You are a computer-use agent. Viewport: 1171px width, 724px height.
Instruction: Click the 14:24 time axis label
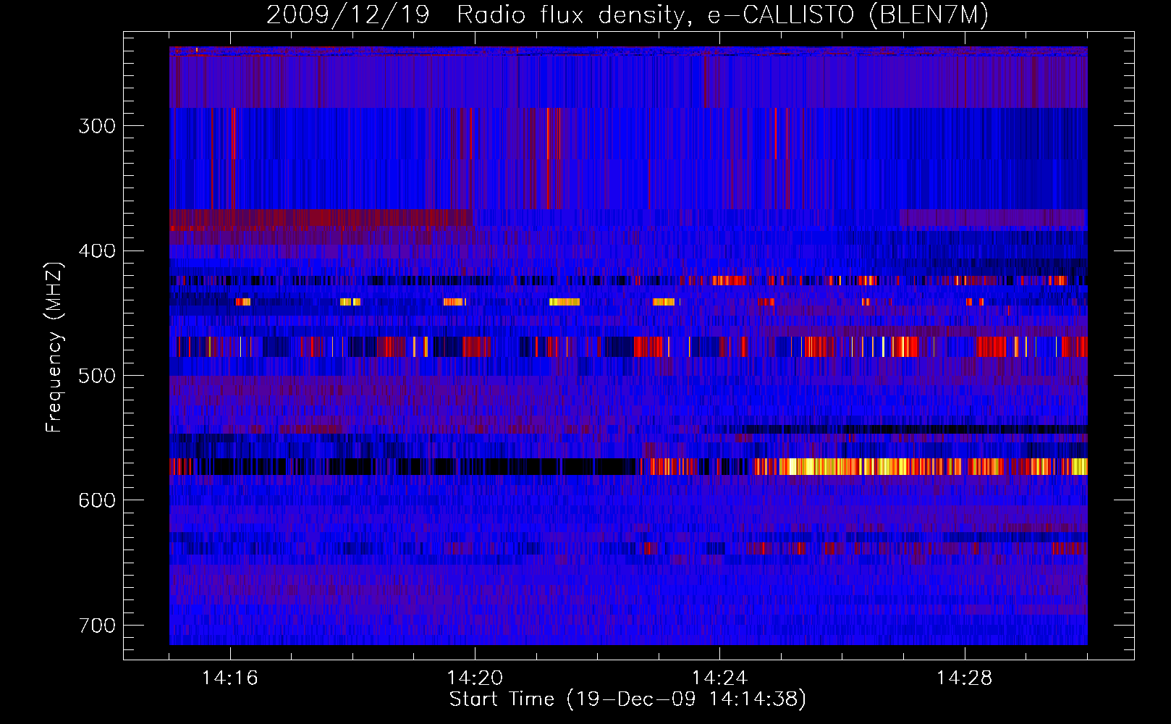pos(719,678)
